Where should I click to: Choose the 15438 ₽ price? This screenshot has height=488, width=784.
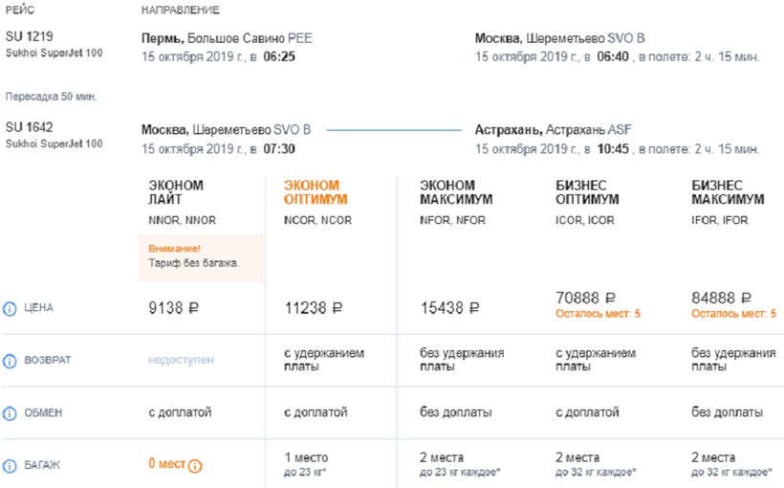(449, 308)
